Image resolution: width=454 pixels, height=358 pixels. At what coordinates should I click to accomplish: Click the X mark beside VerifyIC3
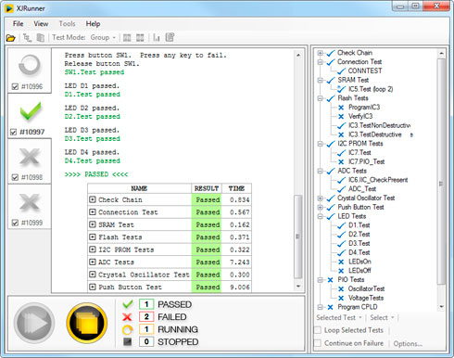click(341, 117)
